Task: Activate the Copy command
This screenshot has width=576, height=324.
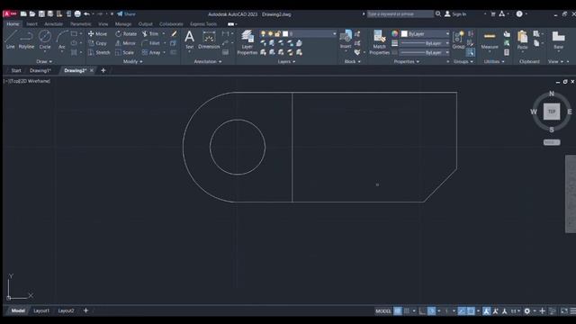Action: (98, 43)
